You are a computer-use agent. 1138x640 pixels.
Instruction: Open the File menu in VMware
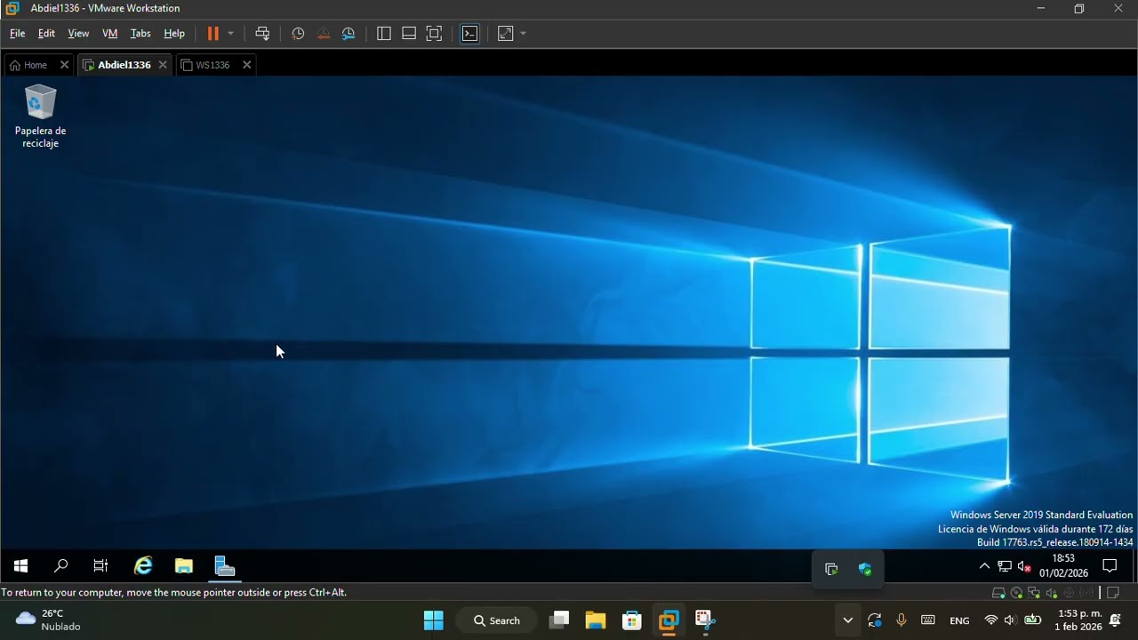pyautogui.click(x=17, y=34)
